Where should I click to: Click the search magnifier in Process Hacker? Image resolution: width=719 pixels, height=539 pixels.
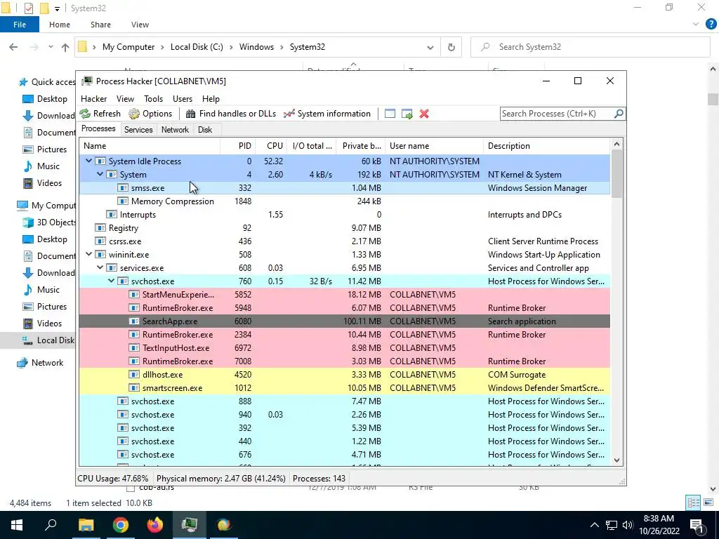[x=619, y=113]
